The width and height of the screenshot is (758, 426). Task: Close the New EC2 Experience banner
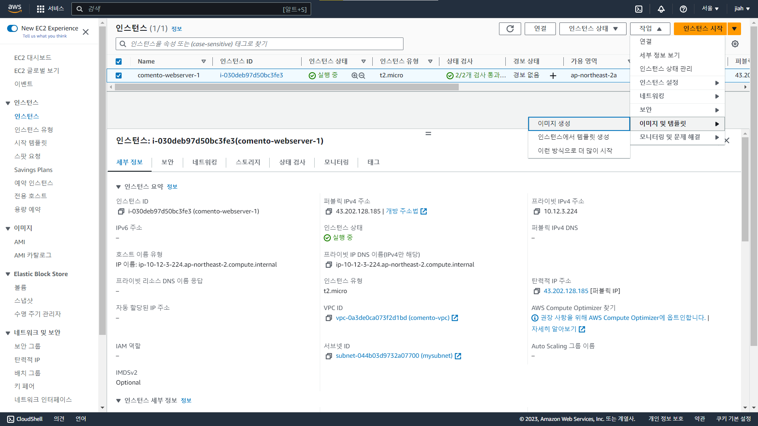(86, 32)
